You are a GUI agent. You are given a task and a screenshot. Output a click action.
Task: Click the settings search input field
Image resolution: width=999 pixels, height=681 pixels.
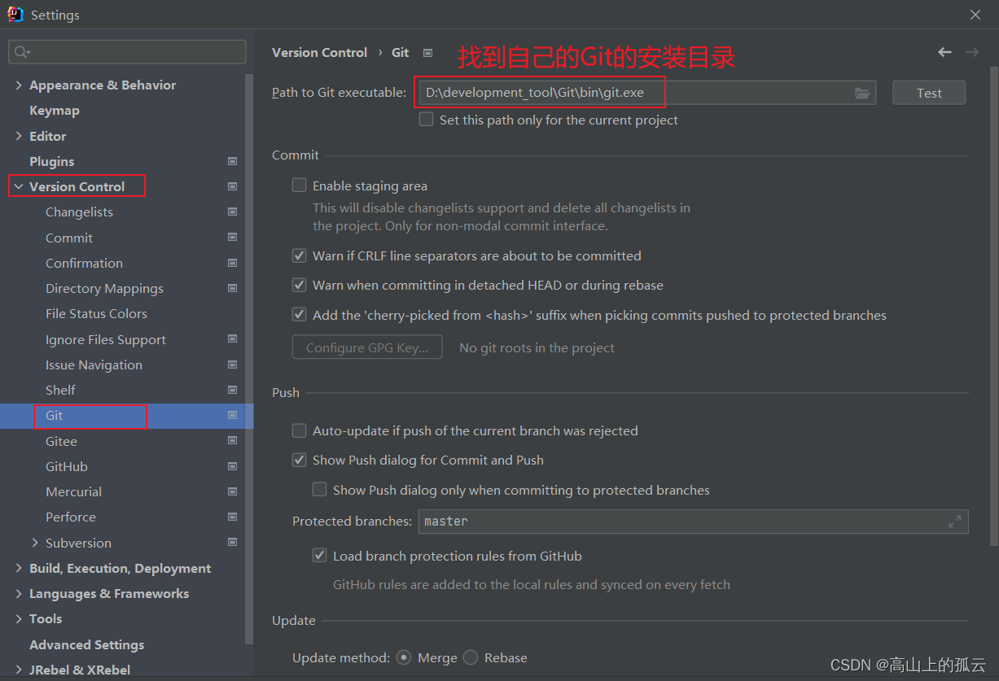click(x=127, y=52)
